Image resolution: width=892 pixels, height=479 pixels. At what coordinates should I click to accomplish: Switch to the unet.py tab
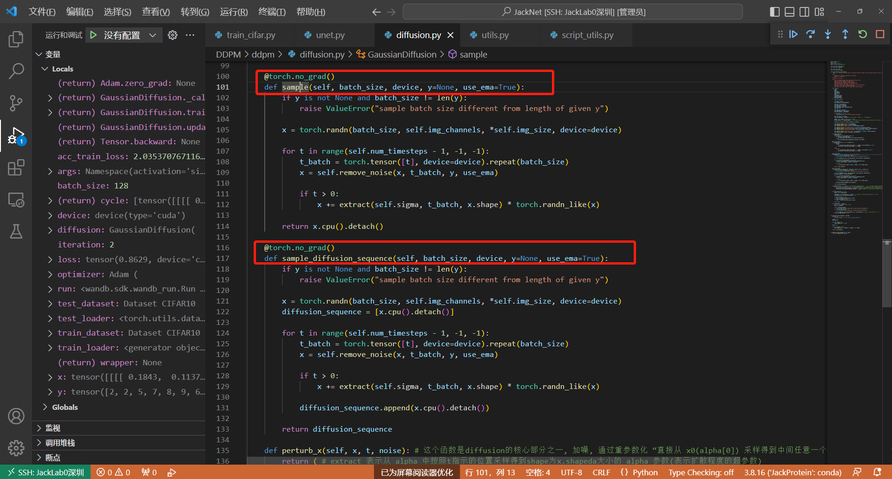click(x=330, y=35)
